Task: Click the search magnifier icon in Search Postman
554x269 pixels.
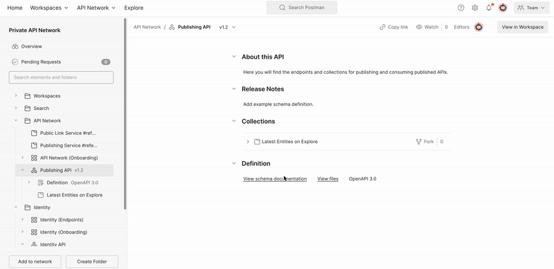Action: 282,8
